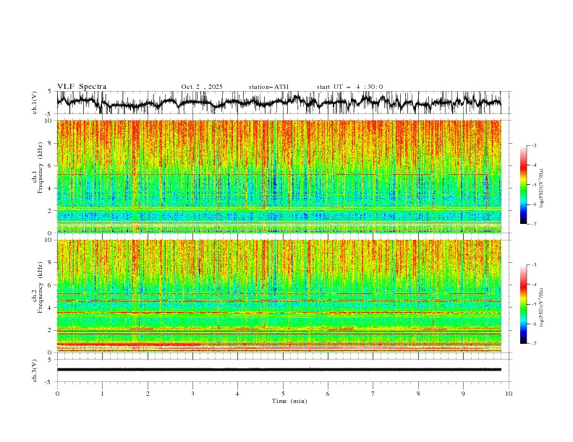The image size is (573, 442).
Task: Click the "10" tick on the time axis
Action: [x=509, y=394]
